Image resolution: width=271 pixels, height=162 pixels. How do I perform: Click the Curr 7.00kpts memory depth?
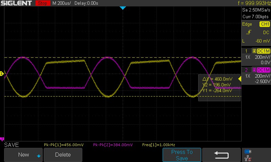pyautogui.click(x=255, y=17)
